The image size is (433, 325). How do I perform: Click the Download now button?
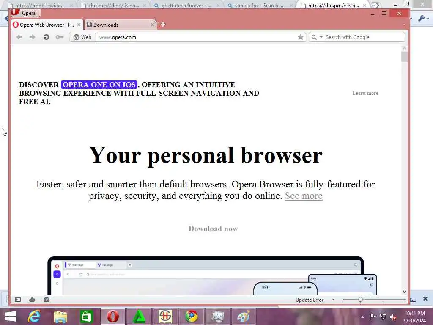pos(213,229)
